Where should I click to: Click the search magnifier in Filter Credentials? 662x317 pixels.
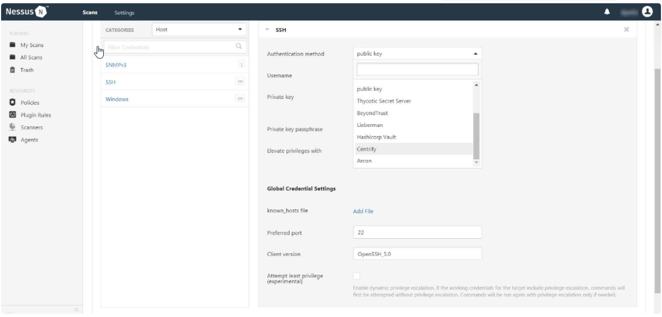point(239,47)
